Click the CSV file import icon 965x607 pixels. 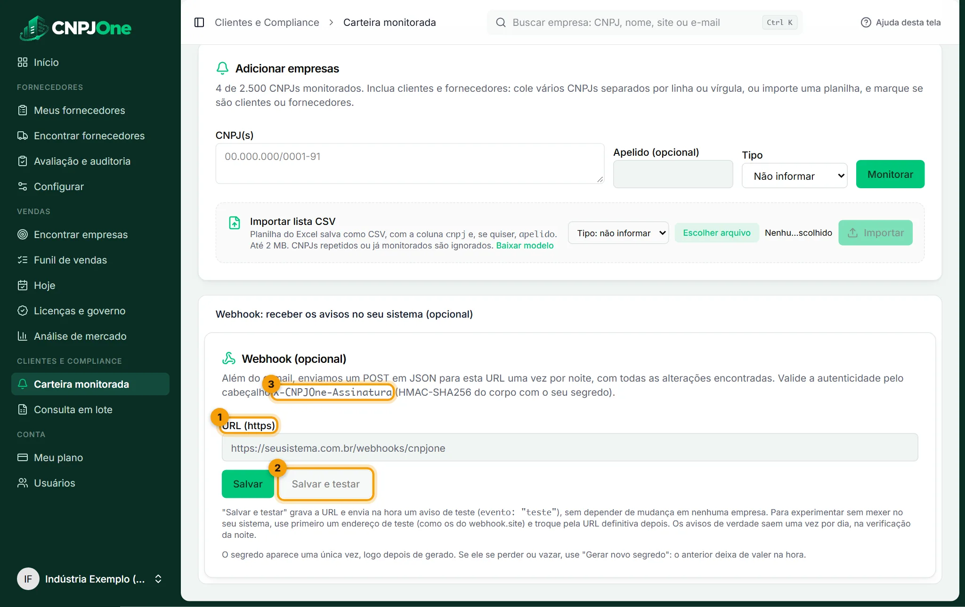(x=235, y=223)
